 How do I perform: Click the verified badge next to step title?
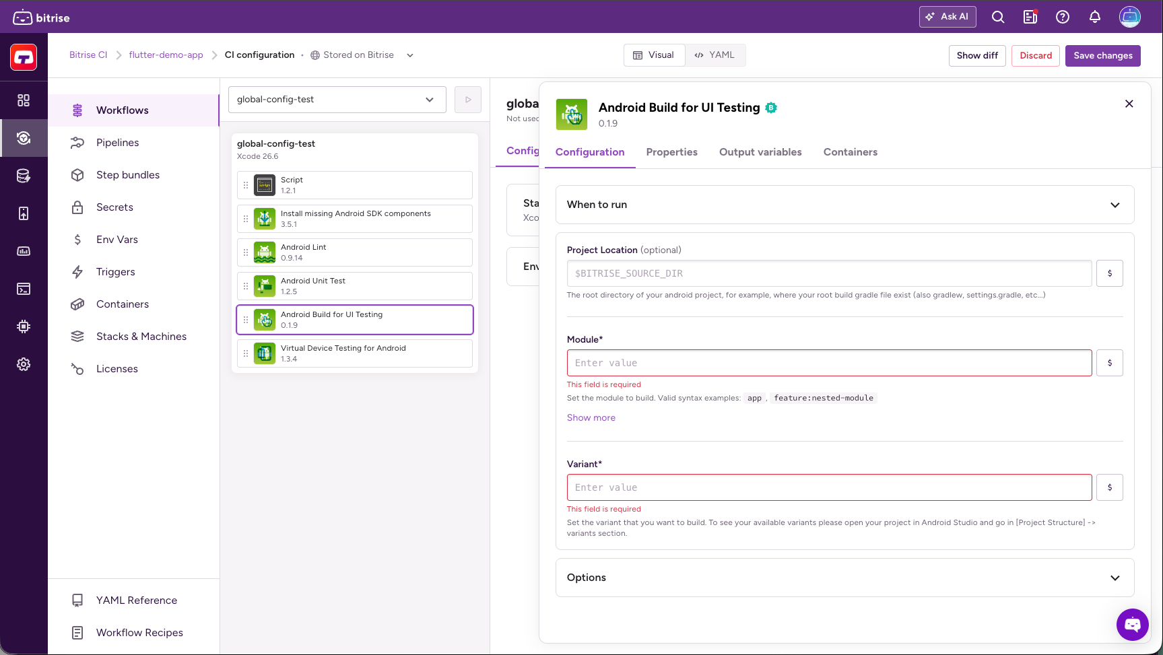click(771, 108)
